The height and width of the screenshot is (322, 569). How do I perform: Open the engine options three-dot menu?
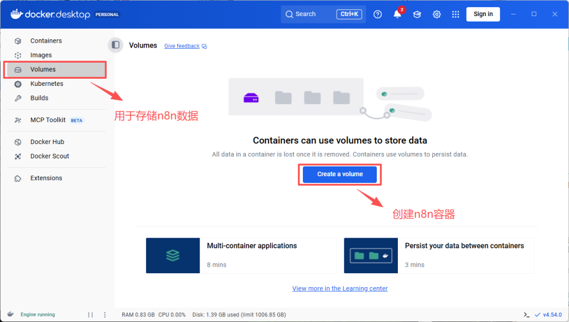(104, 315)
